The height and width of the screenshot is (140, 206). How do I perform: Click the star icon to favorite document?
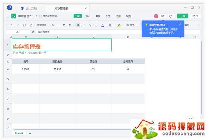[x=37, y=16]
